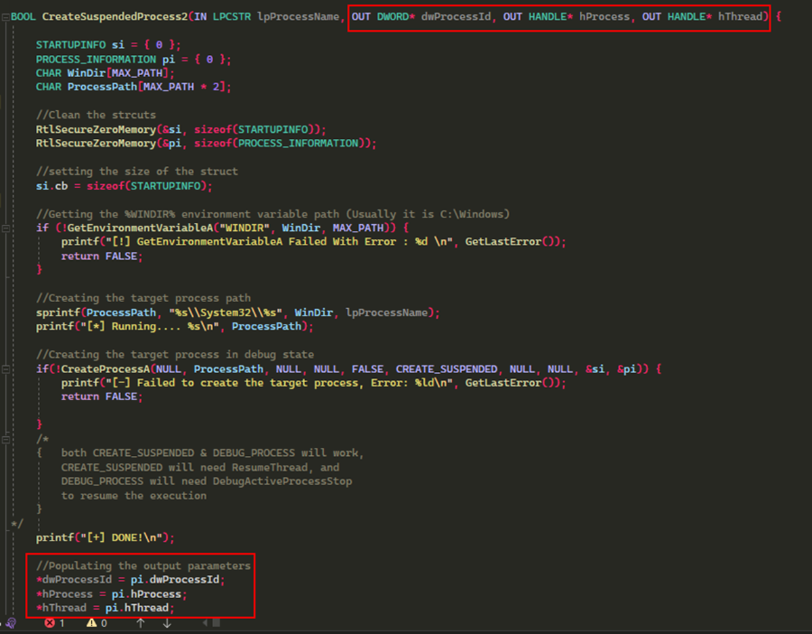
Task: Click the error count badge showing 1
Action: 63,623
